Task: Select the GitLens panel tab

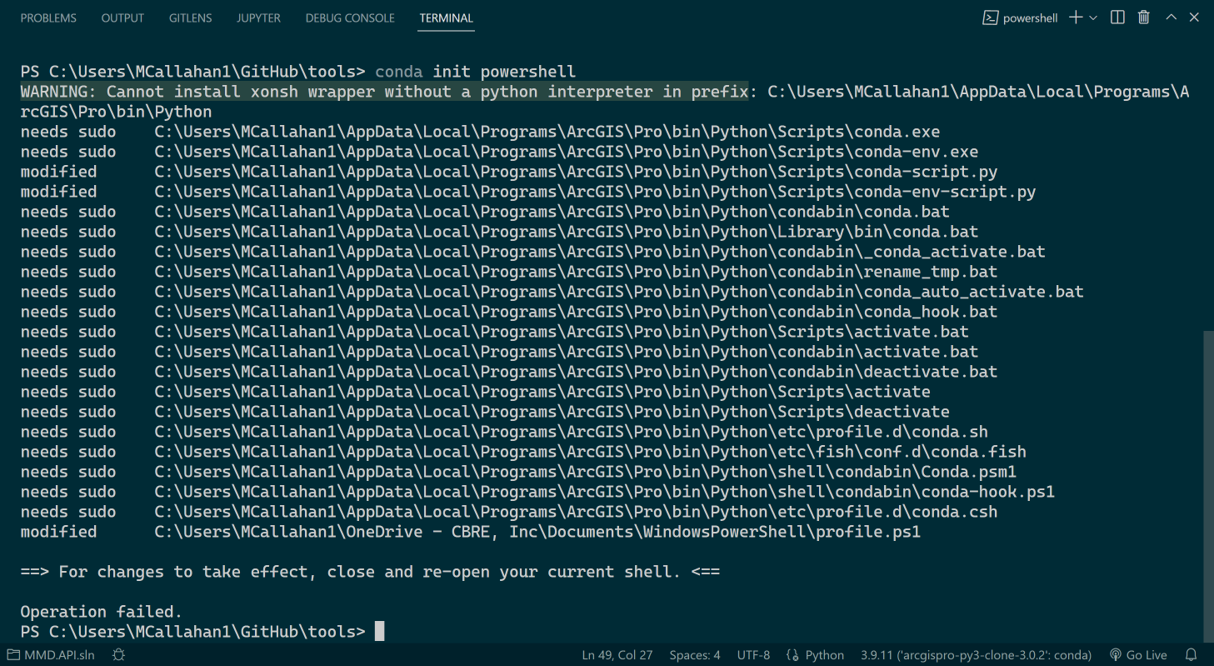Action: 190,18
